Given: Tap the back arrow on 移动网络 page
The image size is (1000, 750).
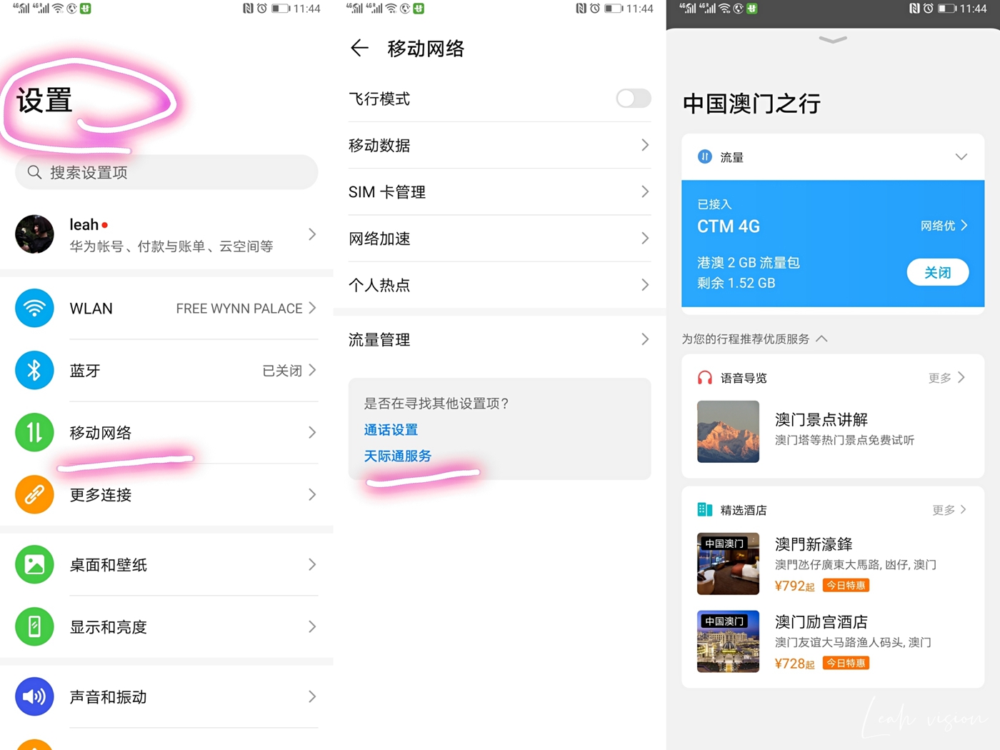Looking at the screenshot, I should (359, 48).
